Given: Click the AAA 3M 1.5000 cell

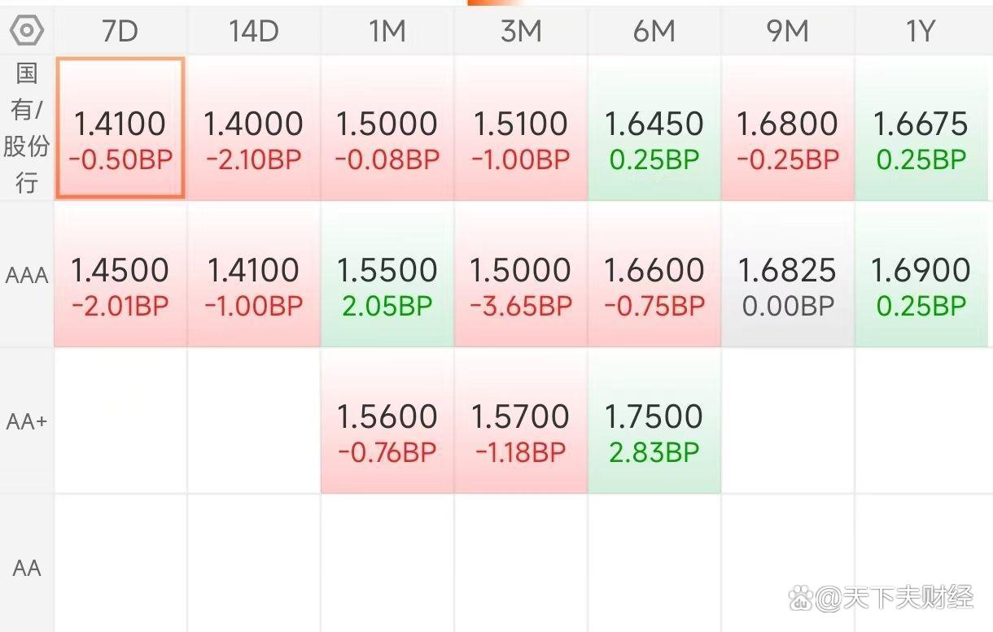Looking at the screenshot, I should click(x=521, y=275).
